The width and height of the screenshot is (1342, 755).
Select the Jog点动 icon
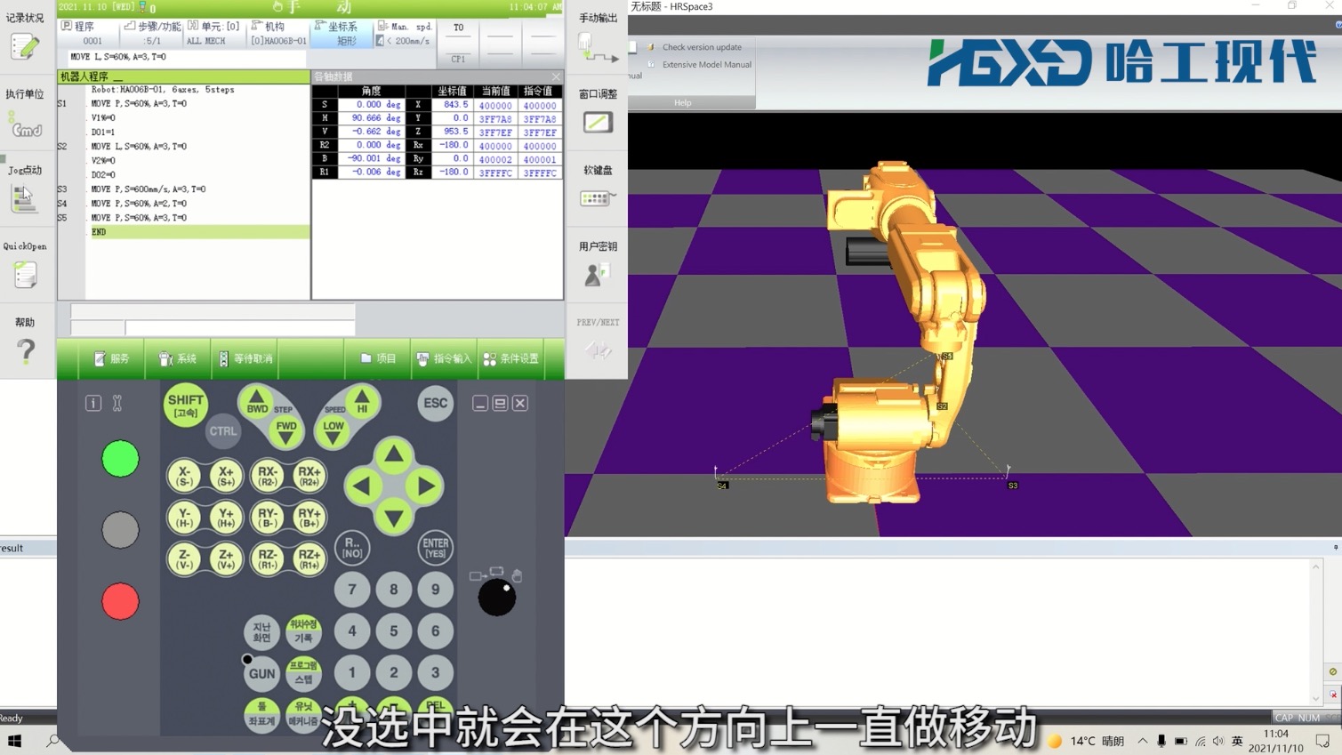tap(24, 199)
